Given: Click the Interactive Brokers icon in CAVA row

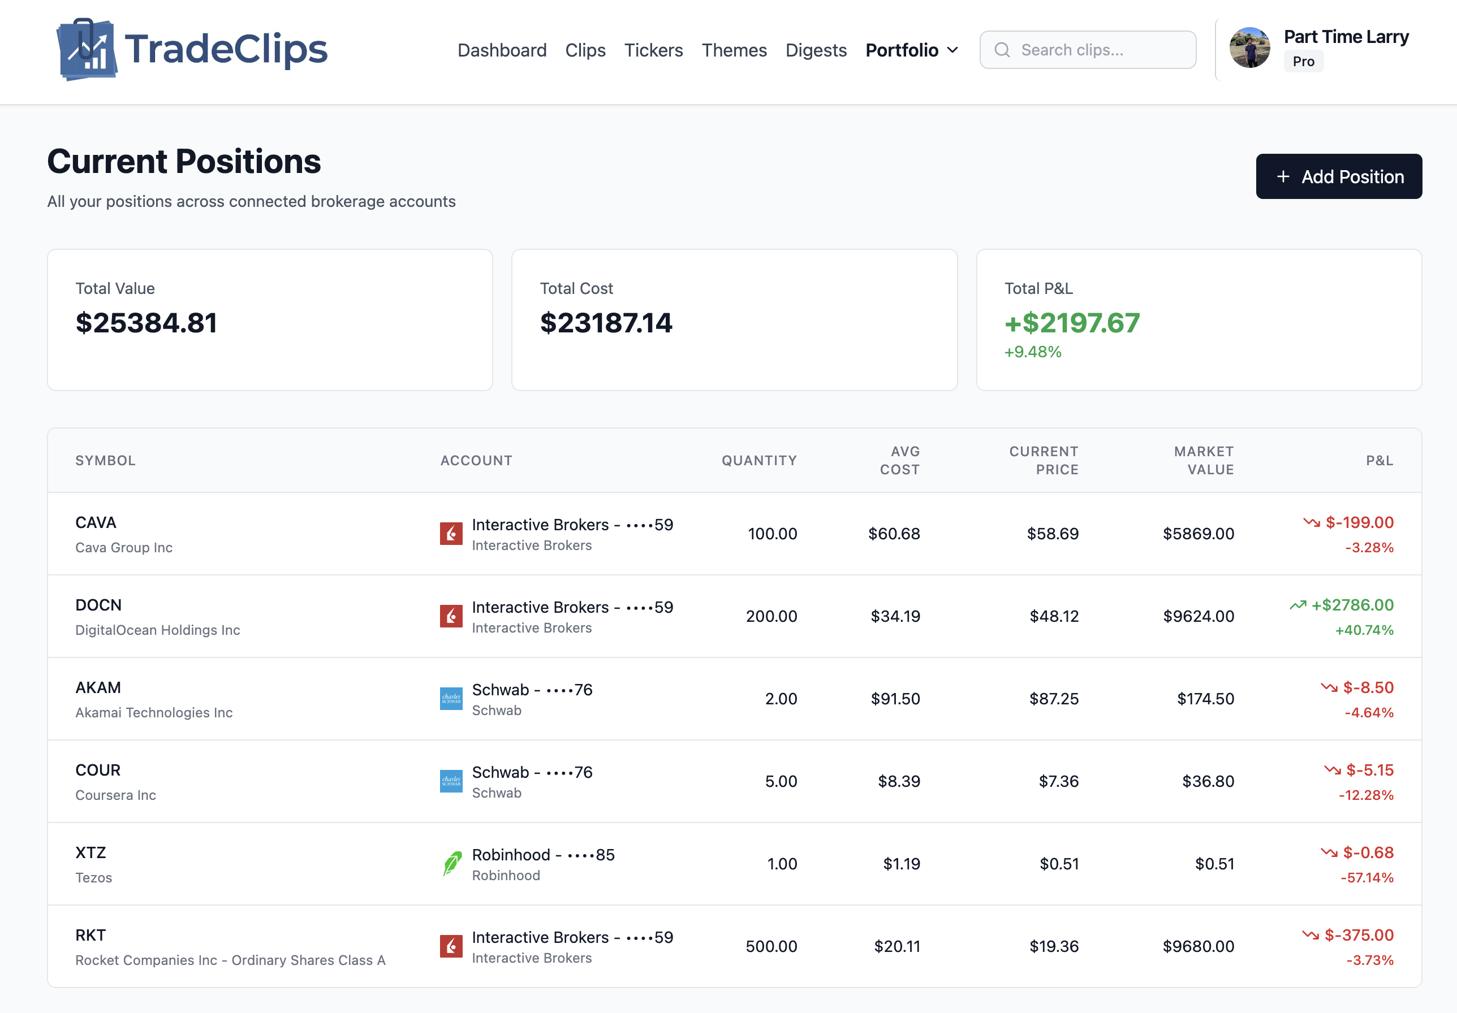Looking at the screenshot, I should pos(451,534).
